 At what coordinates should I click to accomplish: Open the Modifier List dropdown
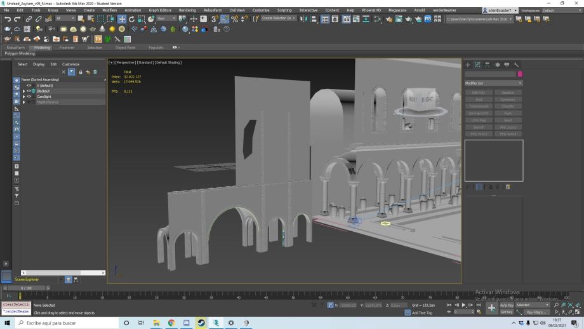tap(493, 83)
